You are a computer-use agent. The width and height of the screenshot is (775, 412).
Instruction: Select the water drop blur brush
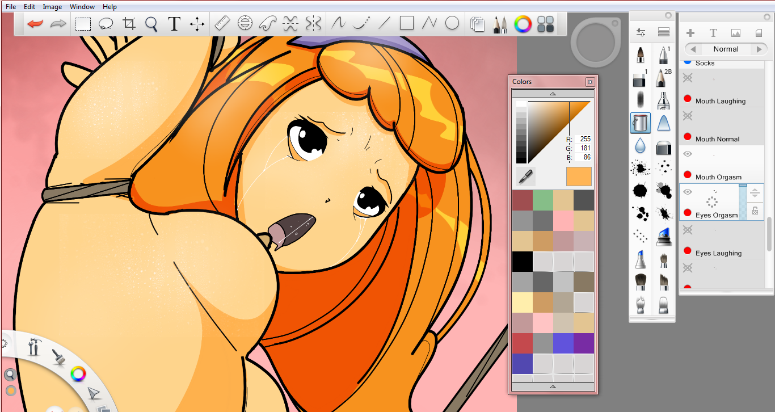641,145
